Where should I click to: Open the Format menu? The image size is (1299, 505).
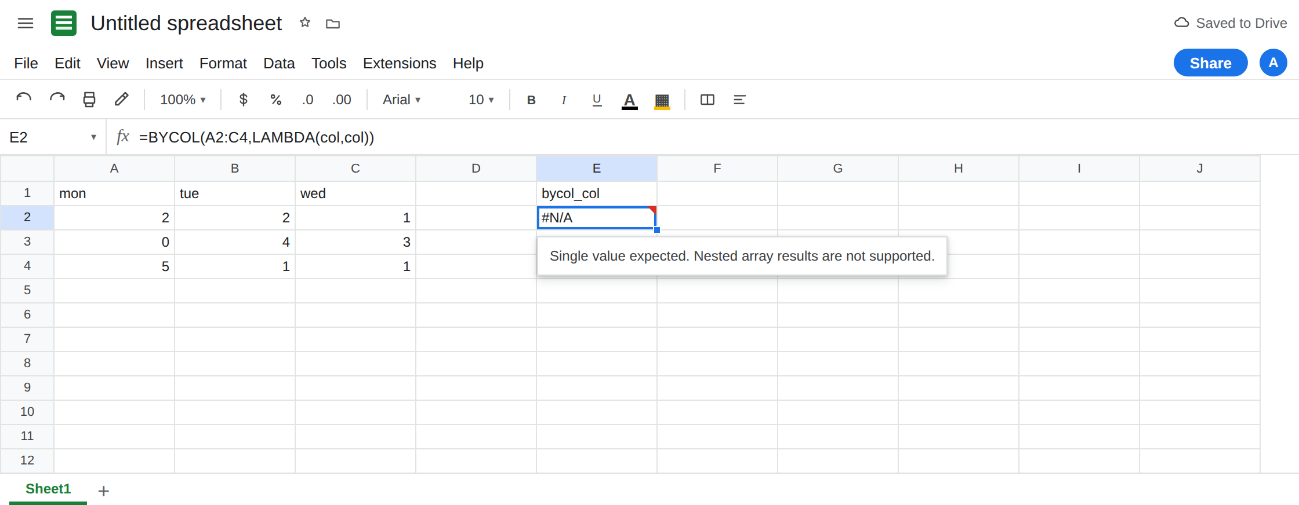(223, 63)
